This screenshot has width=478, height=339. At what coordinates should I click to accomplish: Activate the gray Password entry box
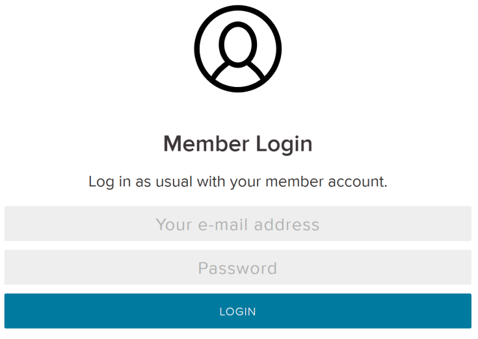point(238,268)
